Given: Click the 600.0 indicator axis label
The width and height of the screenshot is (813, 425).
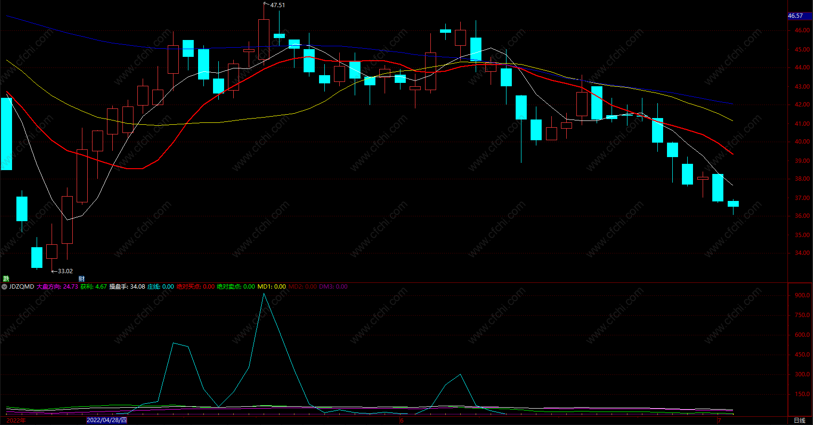Looking at the screenshot, I should [802, 335].
